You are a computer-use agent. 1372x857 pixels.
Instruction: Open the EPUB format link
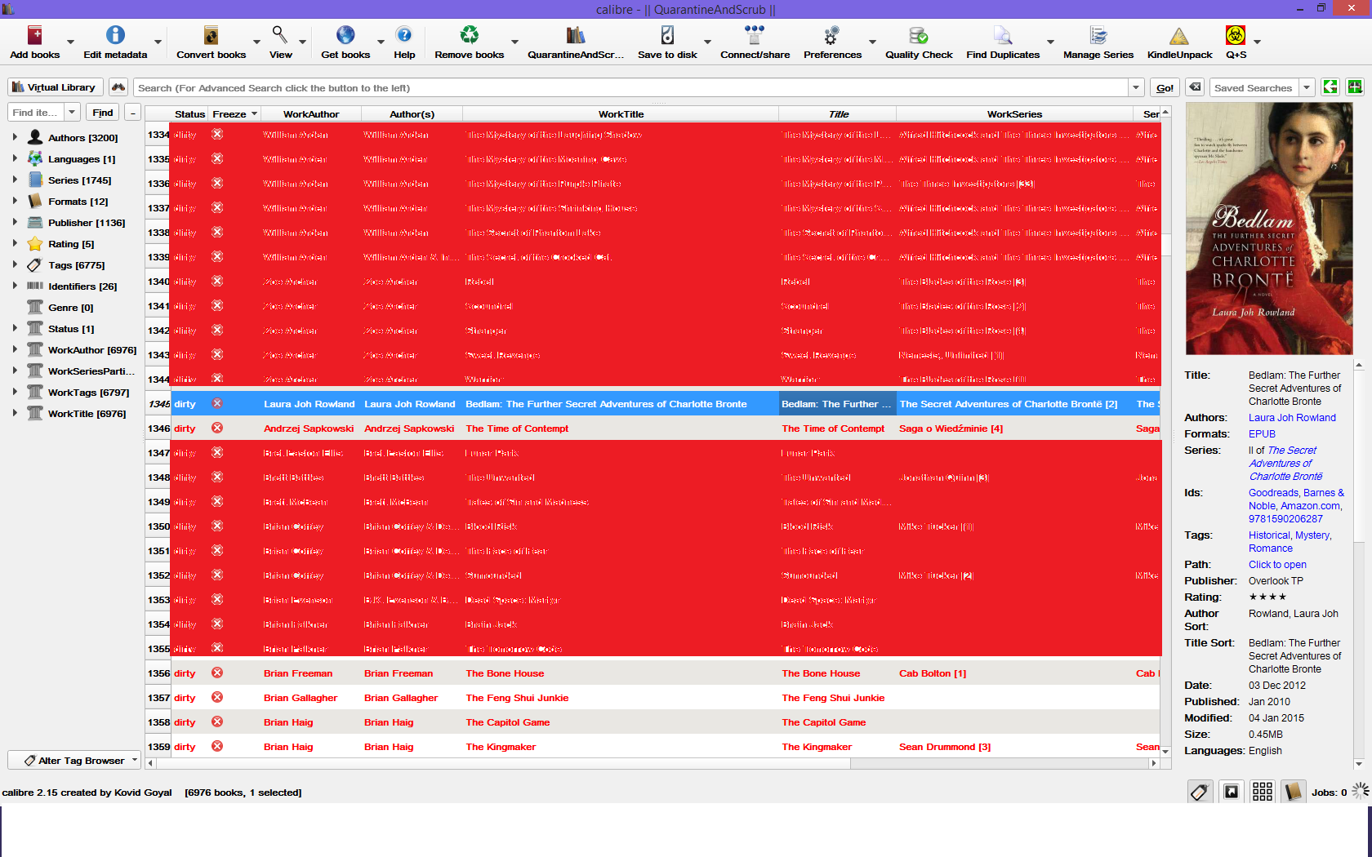pyautogui.click(x=1262, y=434)
